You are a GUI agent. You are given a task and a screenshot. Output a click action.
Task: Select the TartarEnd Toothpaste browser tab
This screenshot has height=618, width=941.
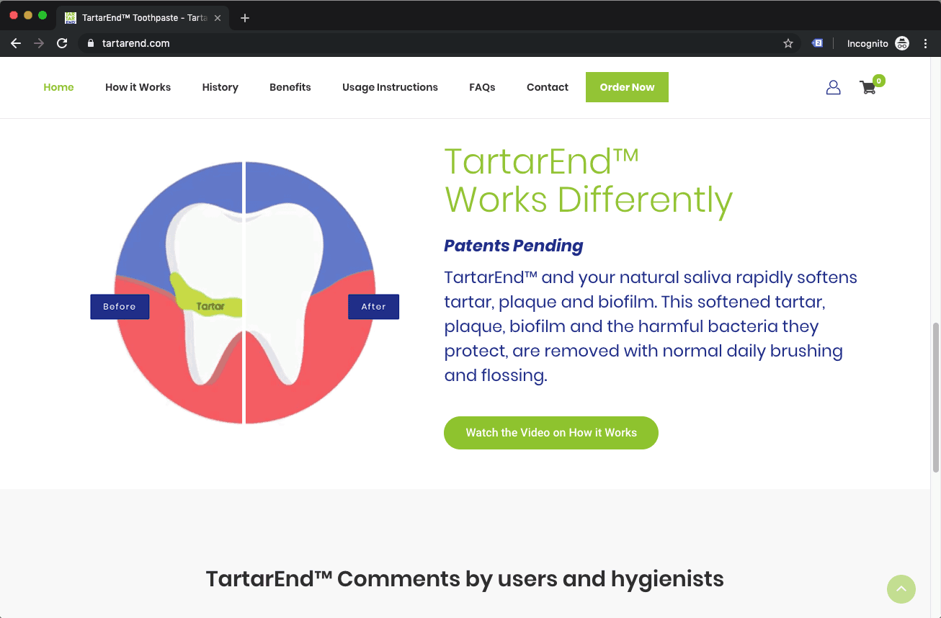(143, 18)
